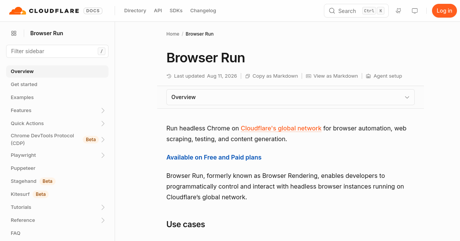Expand the Tutorials sidebar section
460x241 pixels.
pos(103,207)
